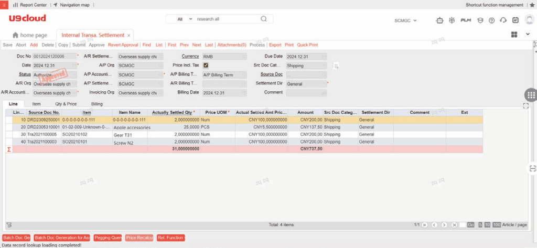Open the help question mark icon
The image size is (537, 248).
click(x=491, y=20)
